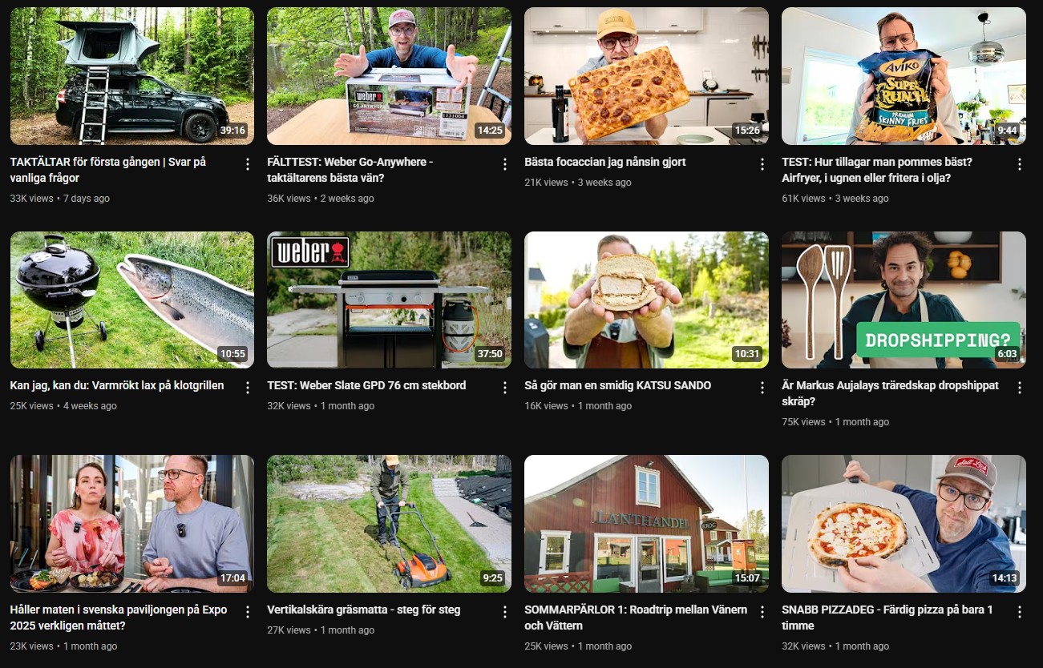The width and height of the screenshot is (1043, 668).
Task: Open options for Varmrökt lax video
Action: point(248,388)
